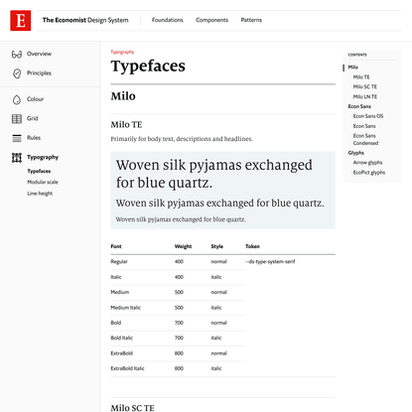This screenshot has width=412, height=412.
Task: Click the red Economist E logo
Action: pyautogui.click(x=21, y=21)
